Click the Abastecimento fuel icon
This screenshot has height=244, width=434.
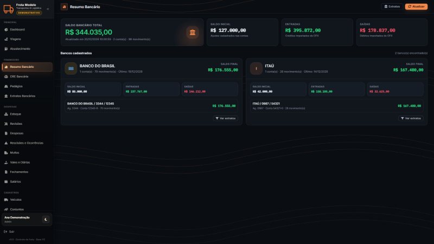point(6,49)
